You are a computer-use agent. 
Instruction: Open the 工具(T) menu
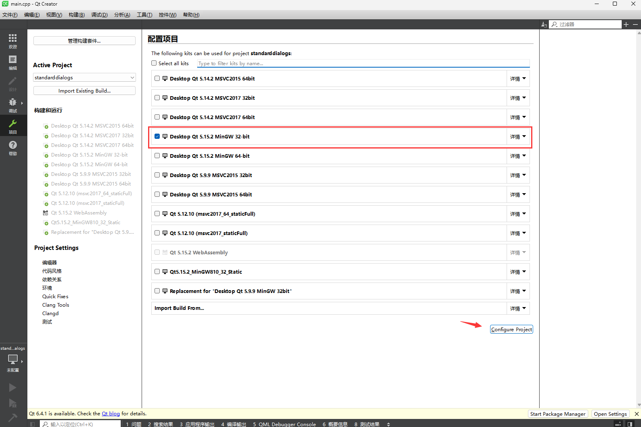click(144, 15)
